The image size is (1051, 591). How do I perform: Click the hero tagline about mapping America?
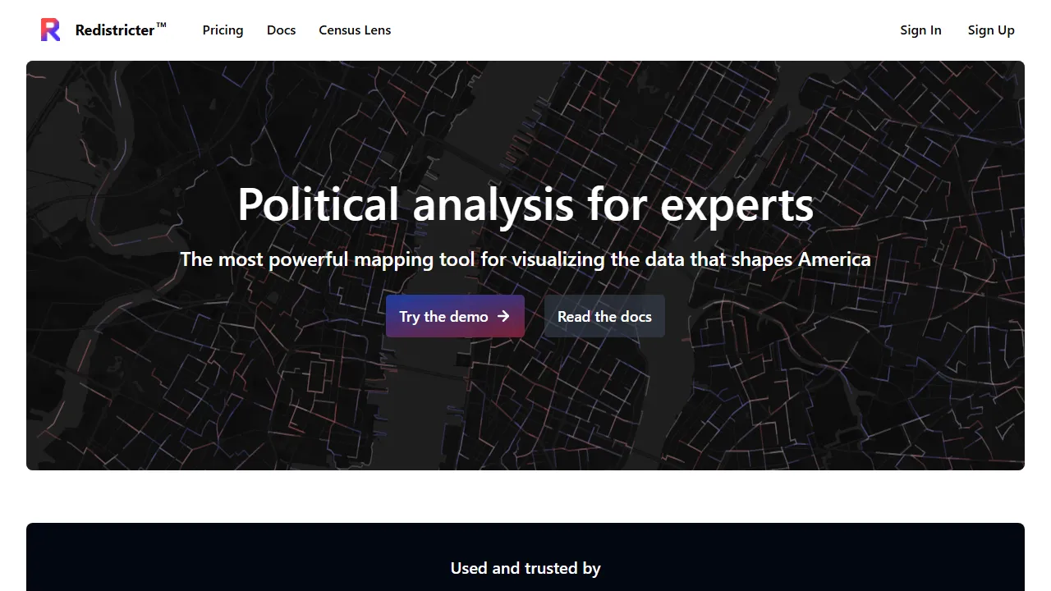525,259
